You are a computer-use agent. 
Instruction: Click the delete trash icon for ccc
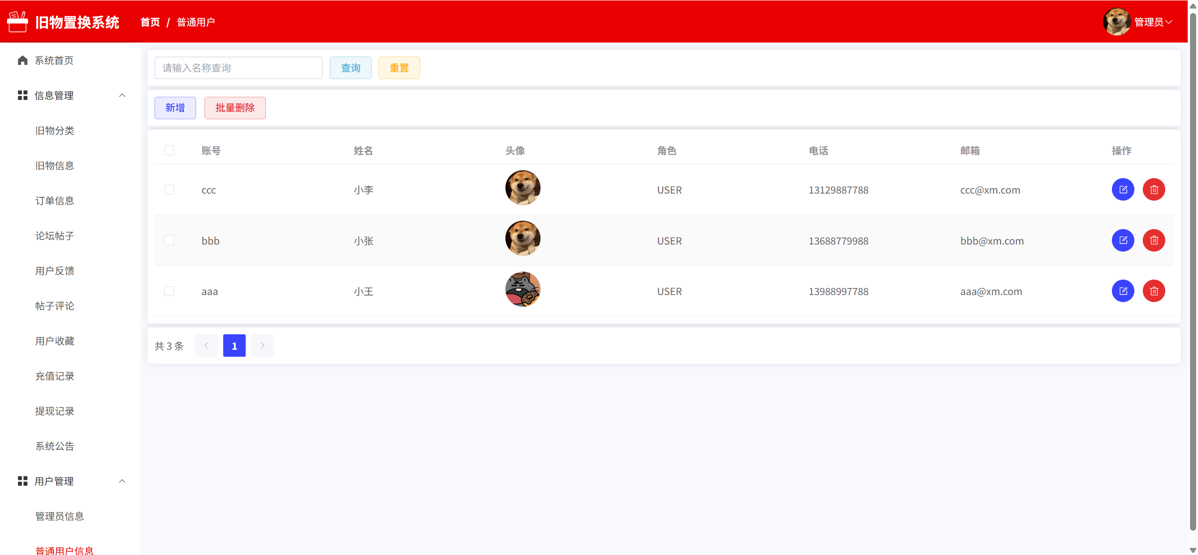(x=1154, y=190)
